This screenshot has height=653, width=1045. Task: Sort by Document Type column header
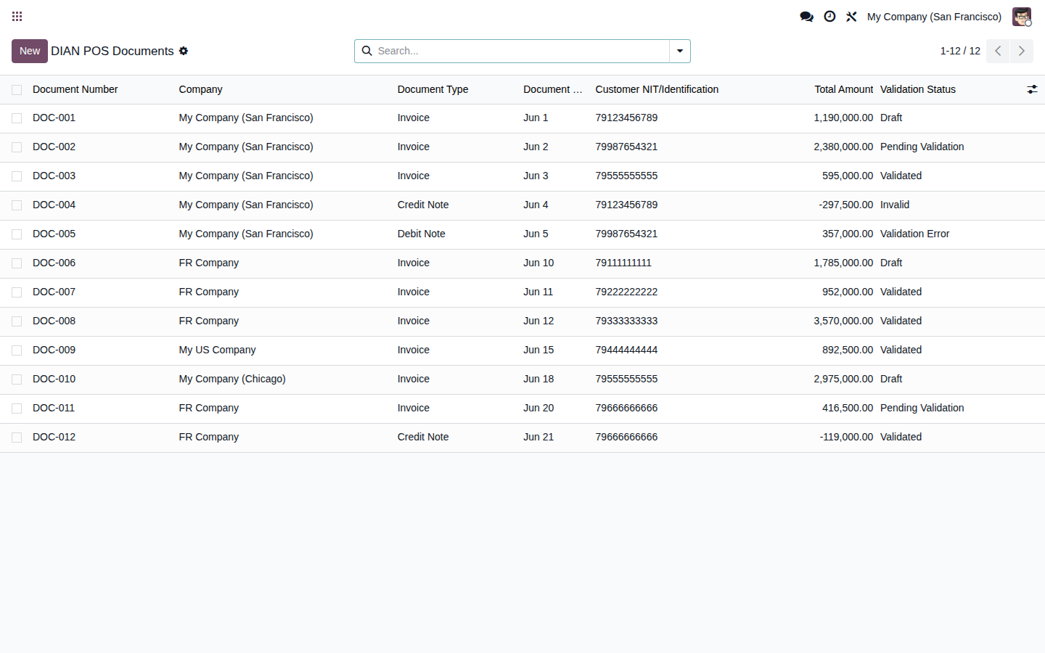pyautogui.click(x=433, y=89)
